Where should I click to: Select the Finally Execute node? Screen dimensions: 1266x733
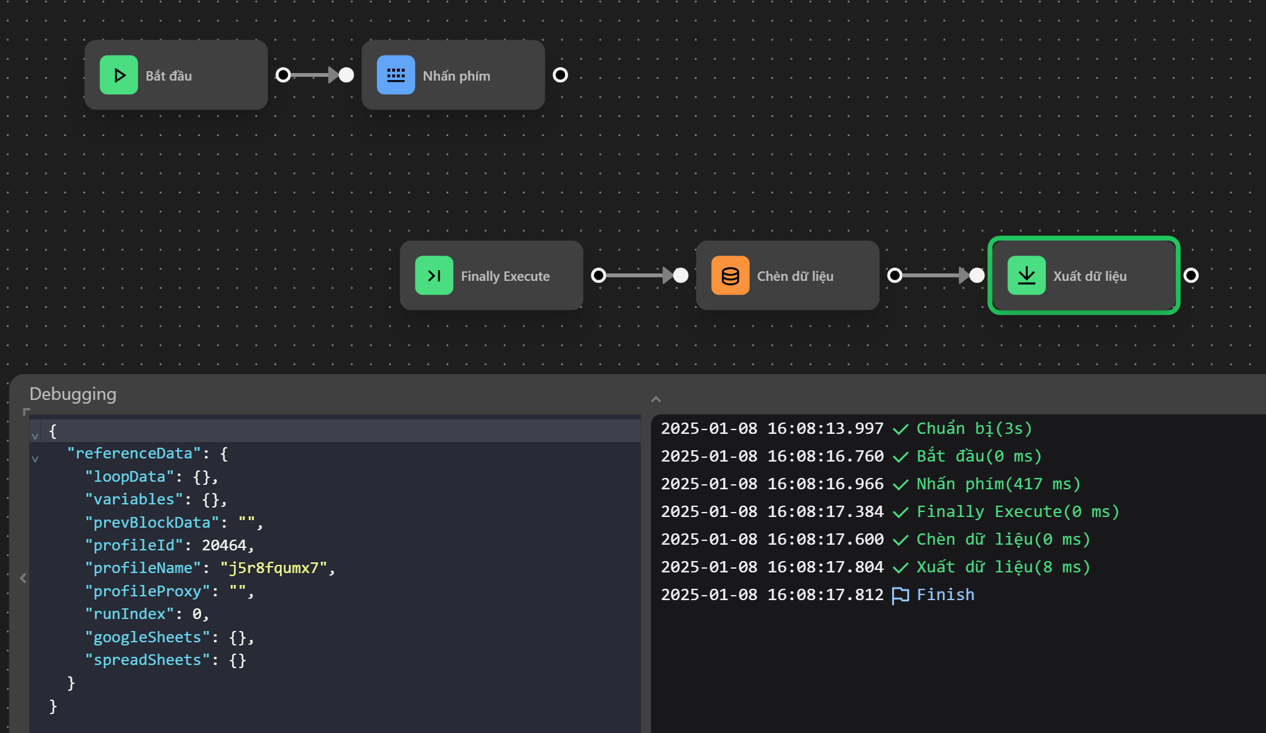pyautogui.click(x=504, y=276)
